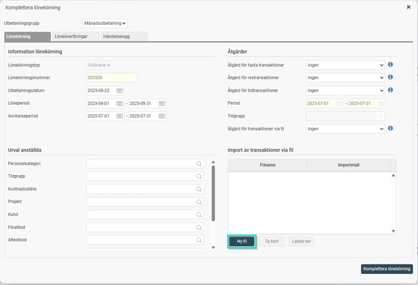
Task: Click Komplettera lönekörning button
Action: 387,269
